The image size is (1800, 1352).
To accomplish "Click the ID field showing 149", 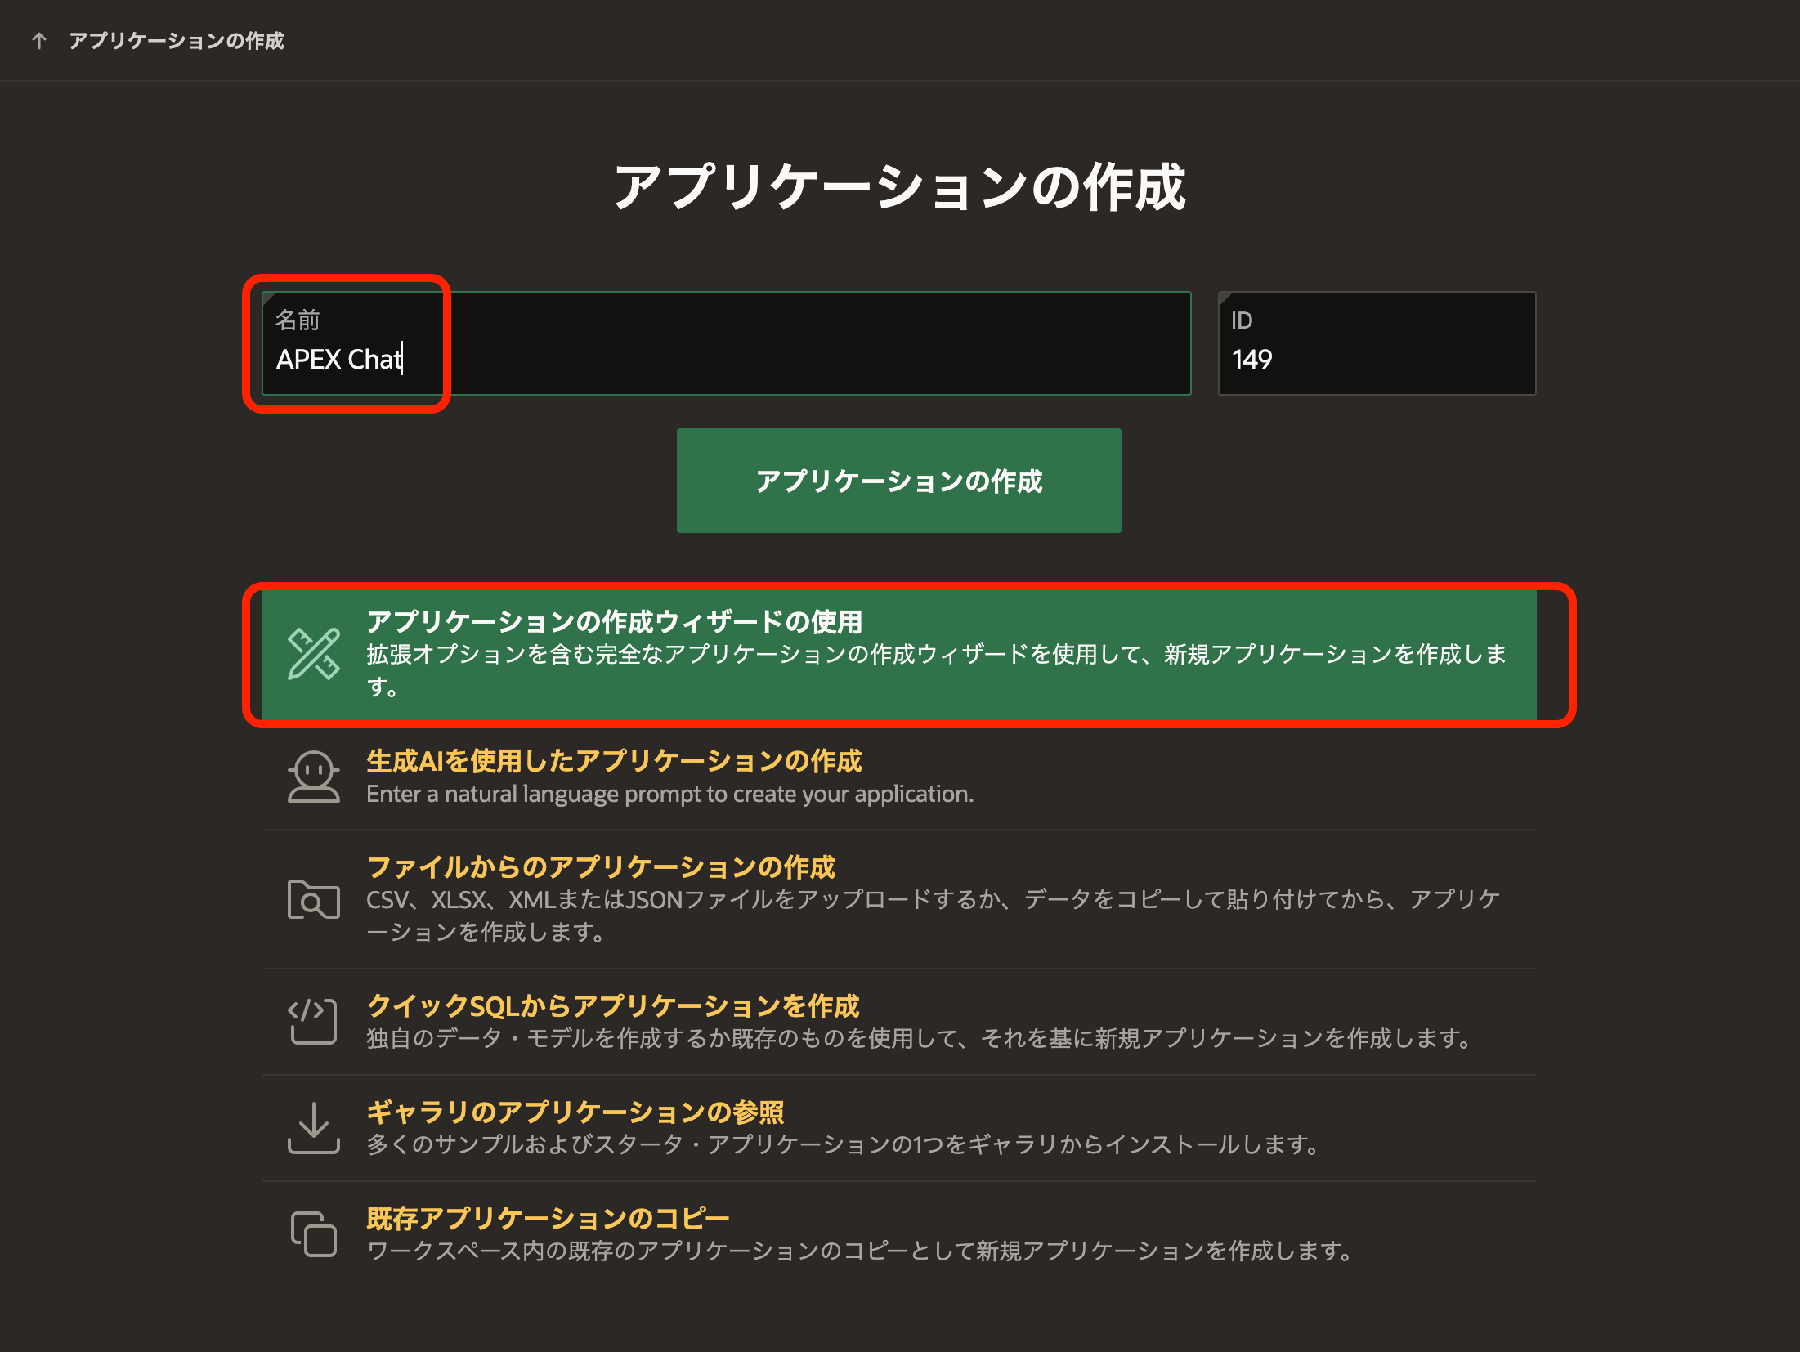I will pyautogui.click(x=1377, y=359).
